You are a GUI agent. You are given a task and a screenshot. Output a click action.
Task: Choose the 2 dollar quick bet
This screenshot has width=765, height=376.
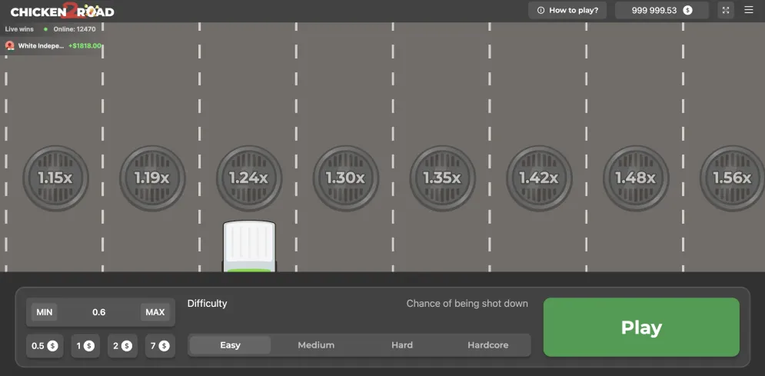[122, 346]
